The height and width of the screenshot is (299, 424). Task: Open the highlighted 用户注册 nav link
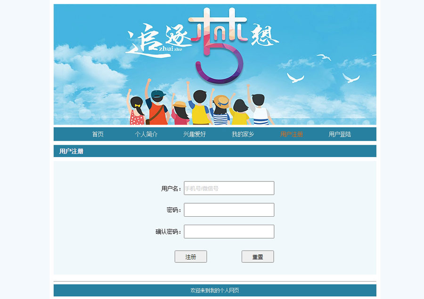(x=291, y=134)
